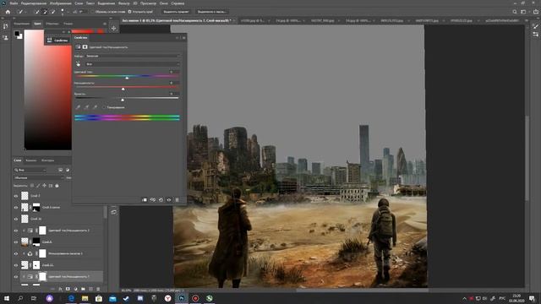
Task: Open Windows Start menu
Action: click(7, 298)
